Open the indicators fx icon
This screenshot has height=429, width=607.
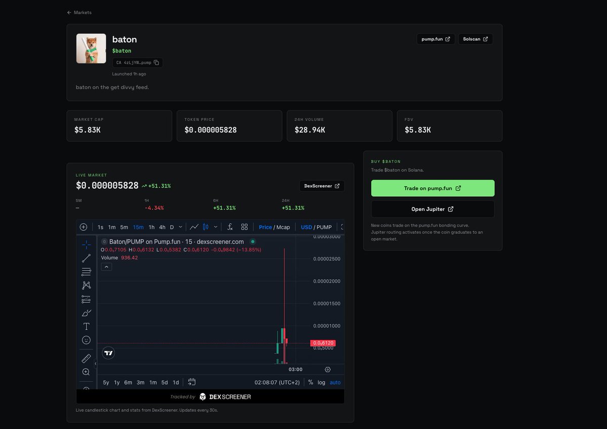point(230,227)
